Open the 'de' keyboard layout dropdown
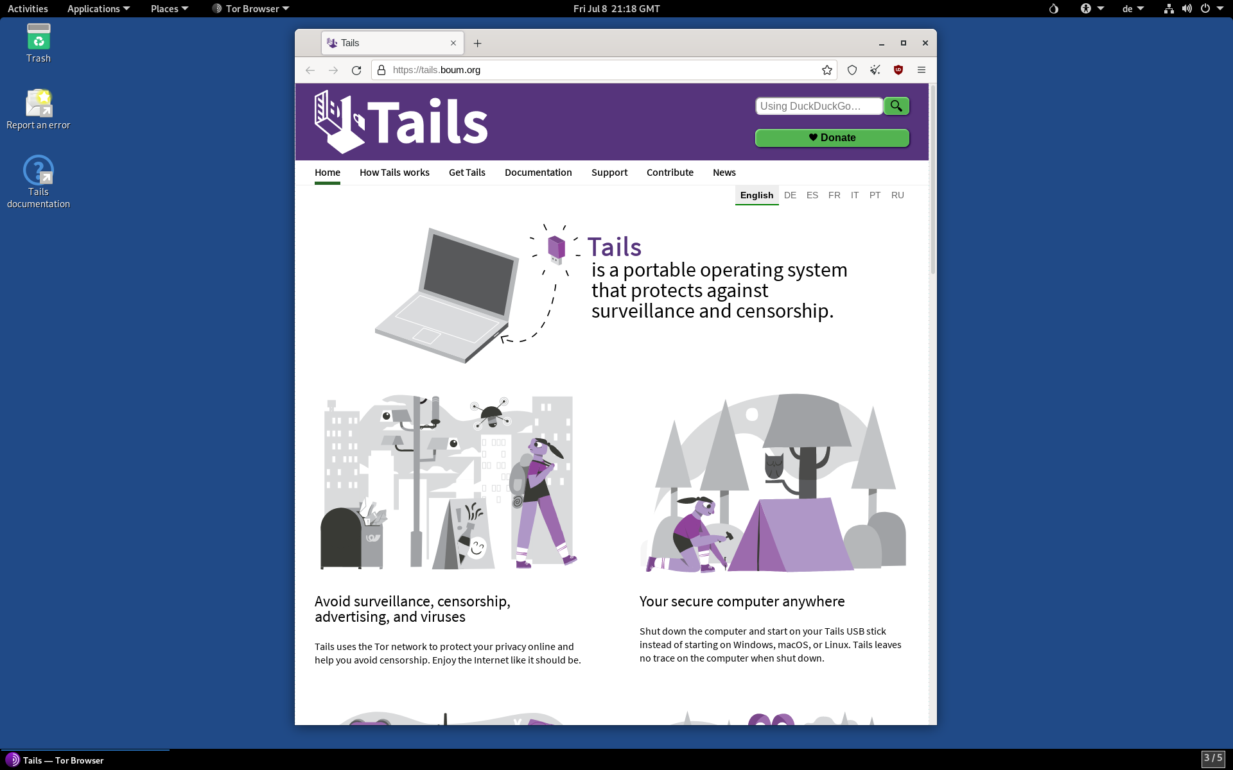This screenshot has height=770, width=1233. pos(1133,8)
